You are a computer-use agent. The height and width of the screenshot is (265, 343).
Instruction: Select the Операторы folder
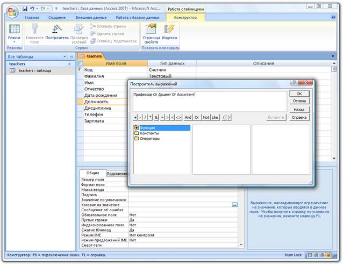[151, 139]
